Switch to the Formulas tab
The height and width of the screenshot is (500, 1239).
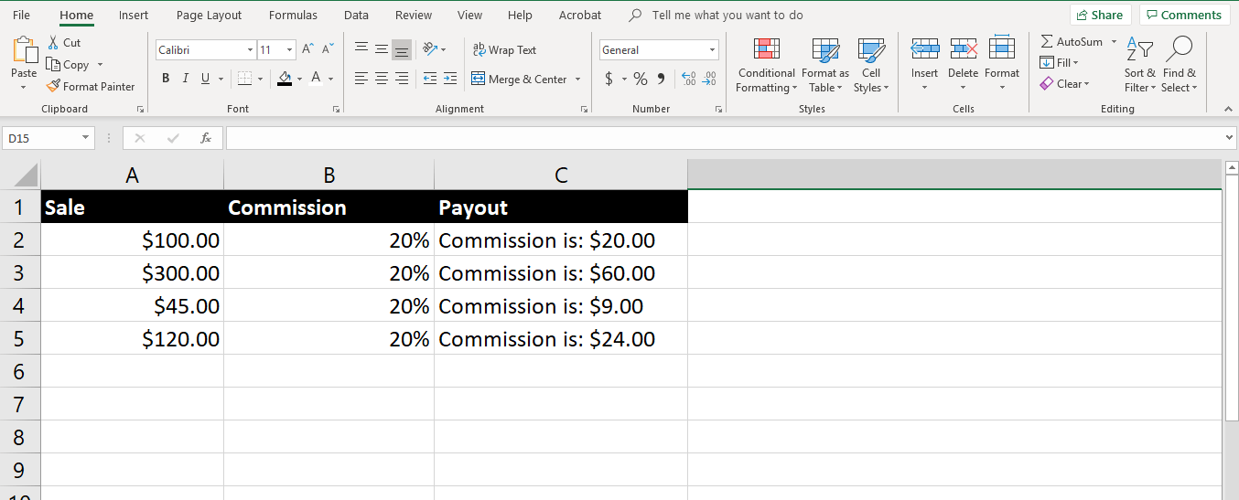point(293,16)
